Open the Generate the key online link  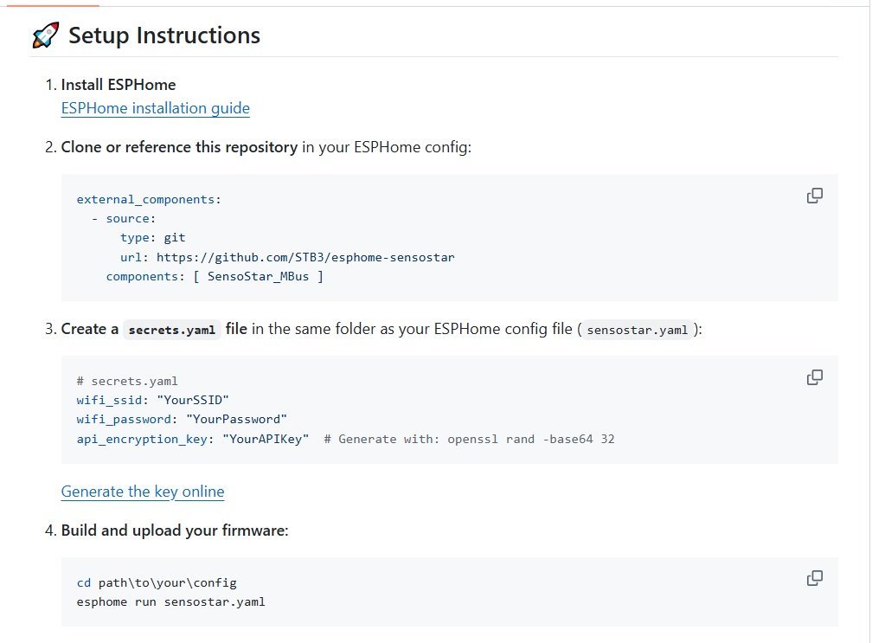pos(143,492)
